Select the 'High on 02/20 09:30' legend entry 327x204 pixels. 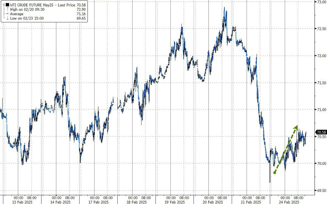[x=27, y=9]
